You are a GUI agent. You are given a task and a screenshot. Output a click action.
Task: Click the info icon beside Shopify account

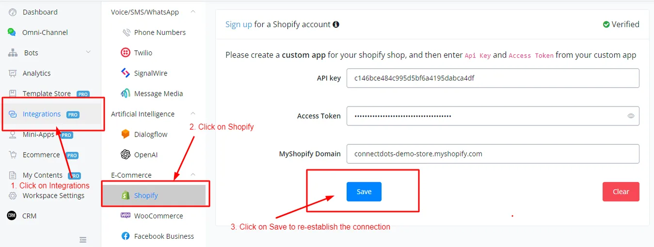pyautogui.click(x=336, y=24)
